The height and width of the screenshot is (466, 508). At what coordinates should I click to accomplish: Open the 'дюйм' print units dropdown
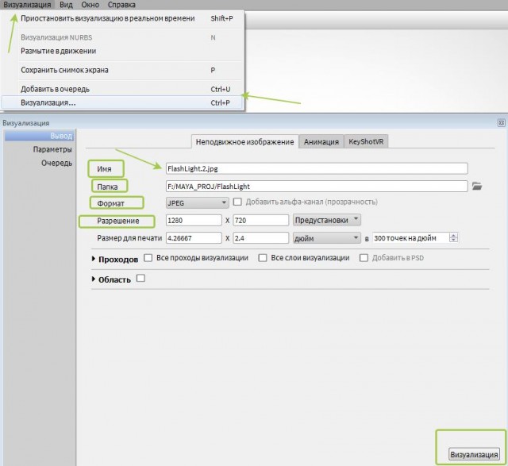(327, 237)
